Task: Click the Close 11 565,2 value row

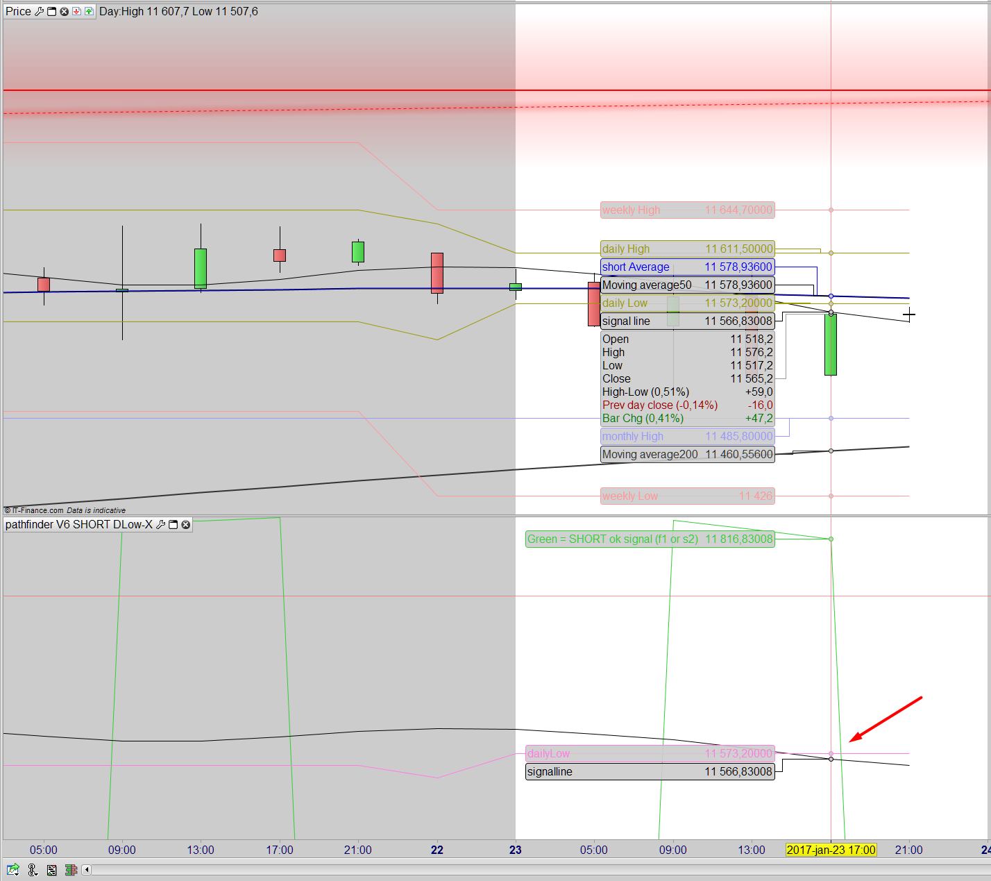Action: pyautogui.click(x=687, y=378)
